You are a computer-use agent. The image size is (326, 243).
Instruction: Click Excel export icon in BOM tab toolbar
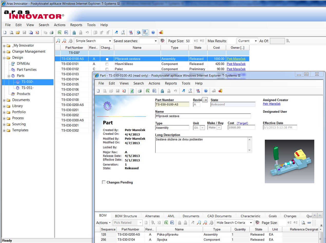(x=166, y=223)
